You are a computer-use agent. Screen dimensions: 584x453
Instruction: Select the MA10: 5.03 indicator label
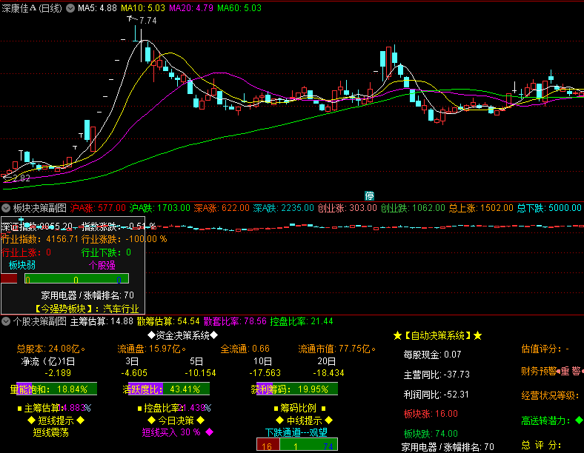(x=143, y=8)
